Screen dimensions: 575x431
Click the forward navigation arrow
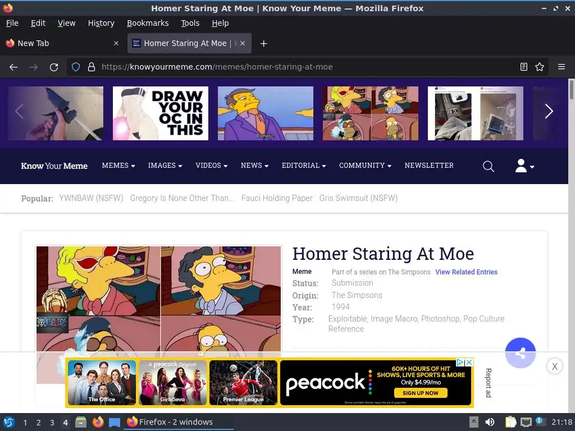coord(34,67)
